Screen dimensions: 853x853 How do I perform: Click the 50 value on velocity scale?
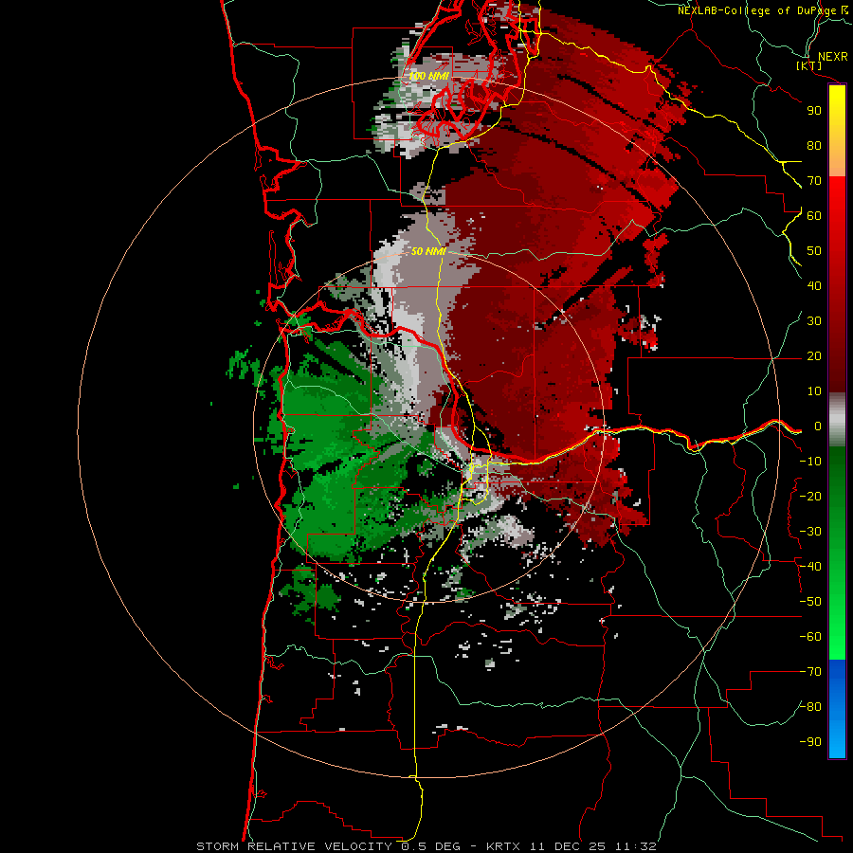pyautogui.click(x=814, y=251)
